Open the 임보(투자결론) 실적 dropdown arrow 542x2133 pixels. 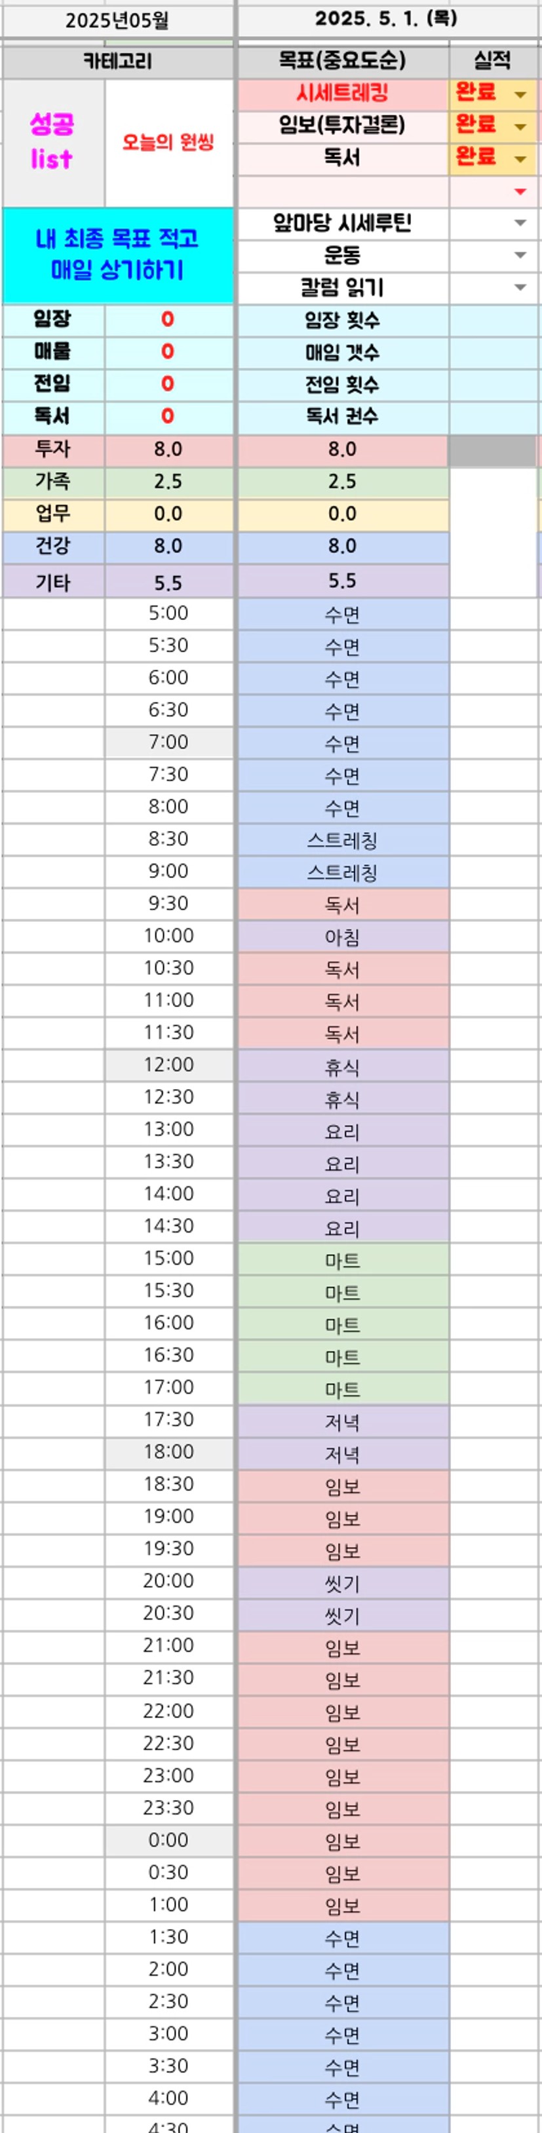coord(520,126)
